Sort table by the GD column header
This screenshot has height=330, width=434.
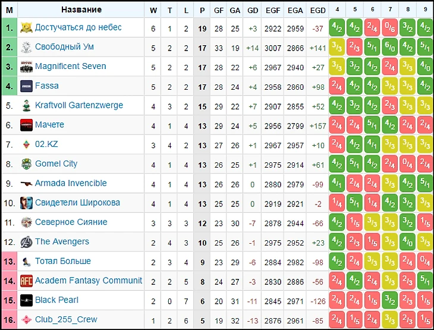(253, 10)
